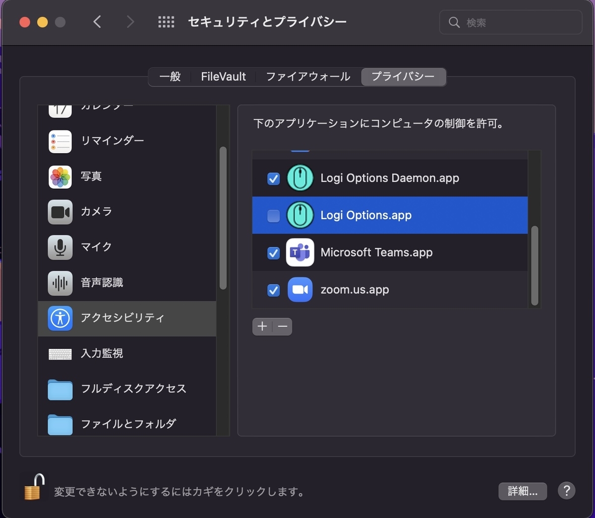Select the マイク microphone icon
The width and height of the screenshot is (595, 518).
59,247
